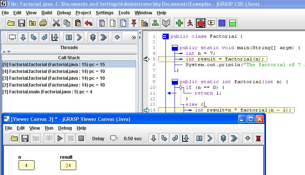
Task: Click the green window icon in main toolbar
Action: pos(233,23)
